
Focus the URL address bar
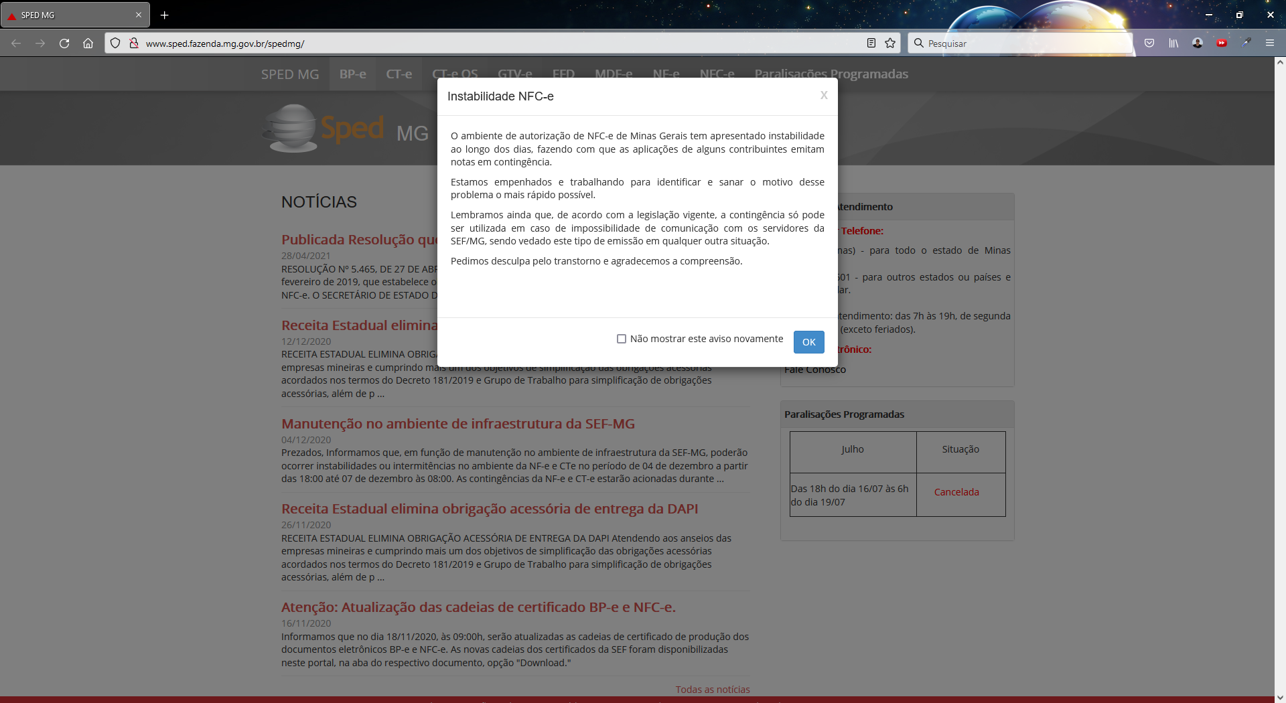click(x=502, y=44)
